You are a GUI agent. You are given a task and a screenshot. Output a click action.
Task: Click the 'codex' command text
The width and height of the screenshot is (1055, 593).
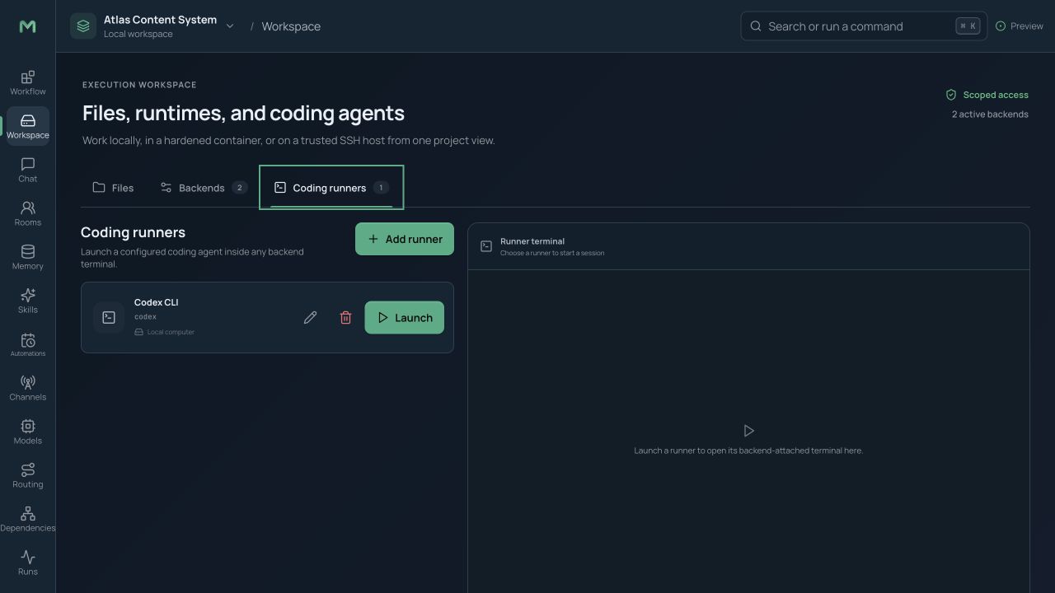click(145, 317)
